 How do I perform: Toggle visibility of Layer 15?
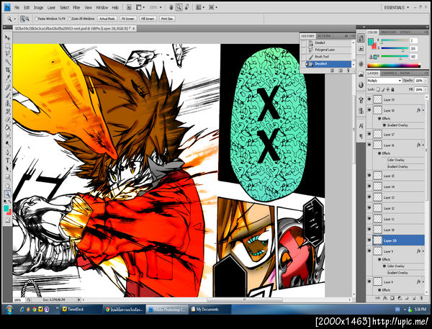click(x=369, y=176)
